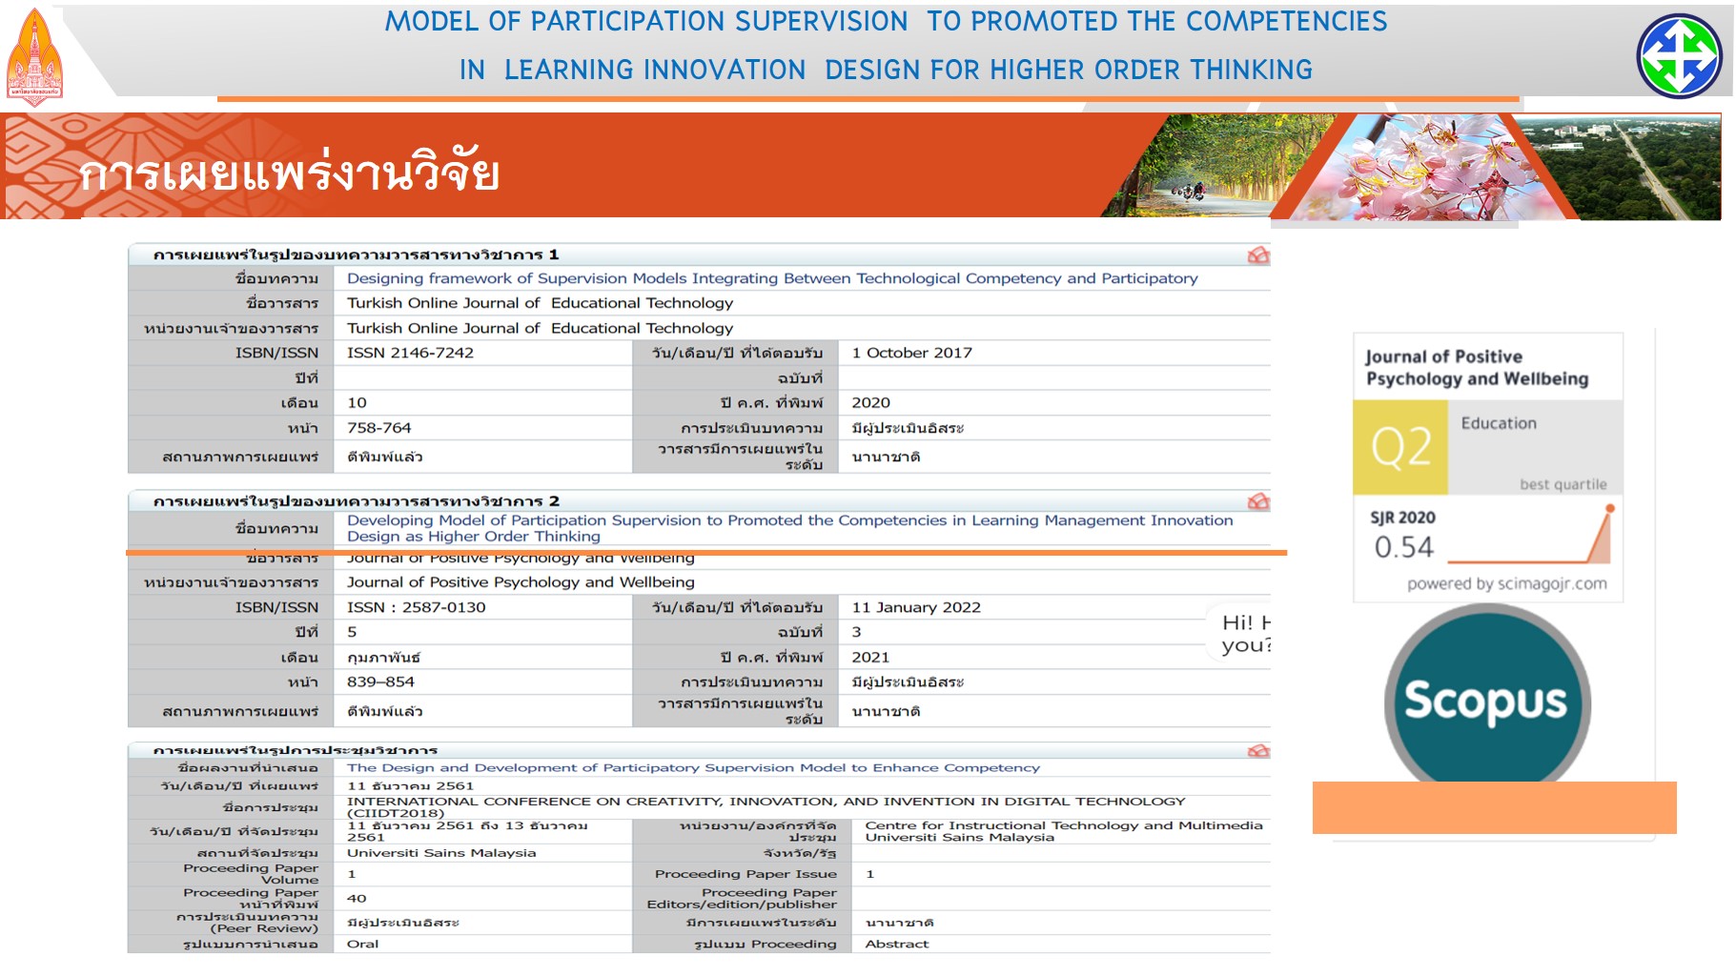Click the university emblem logo beside the slide title
The height and width of the screenshot is (976, 1736).
click(35, 57)
